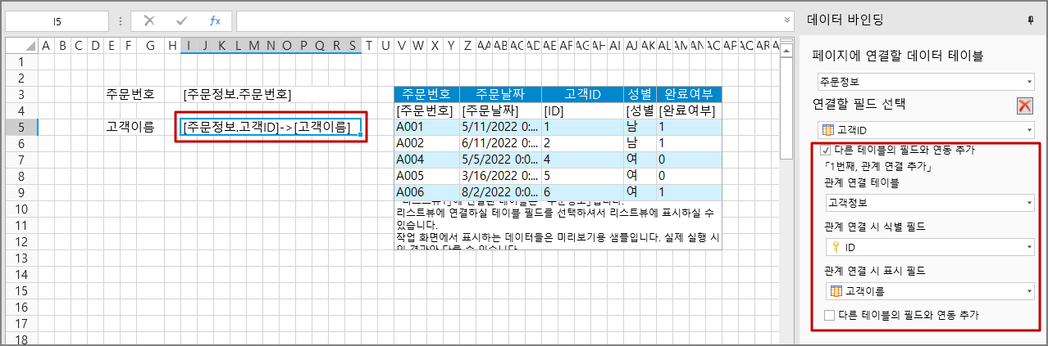Image resolution: width=1048 pixels, height=346 pixels.
Task: Click the cell containing [주문정보.주문번호]
Action: 237,94
